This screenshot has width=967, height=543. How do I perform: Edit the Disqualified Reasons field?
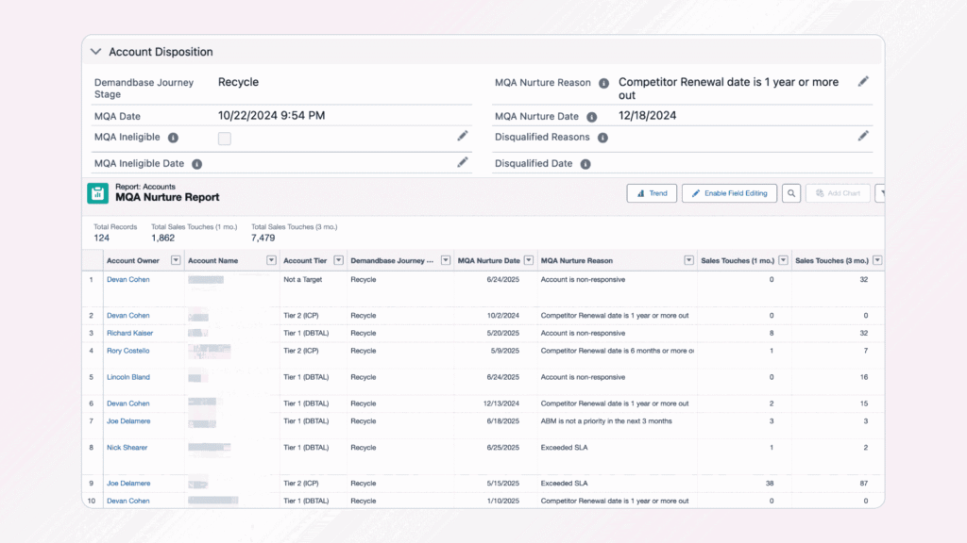862,136
